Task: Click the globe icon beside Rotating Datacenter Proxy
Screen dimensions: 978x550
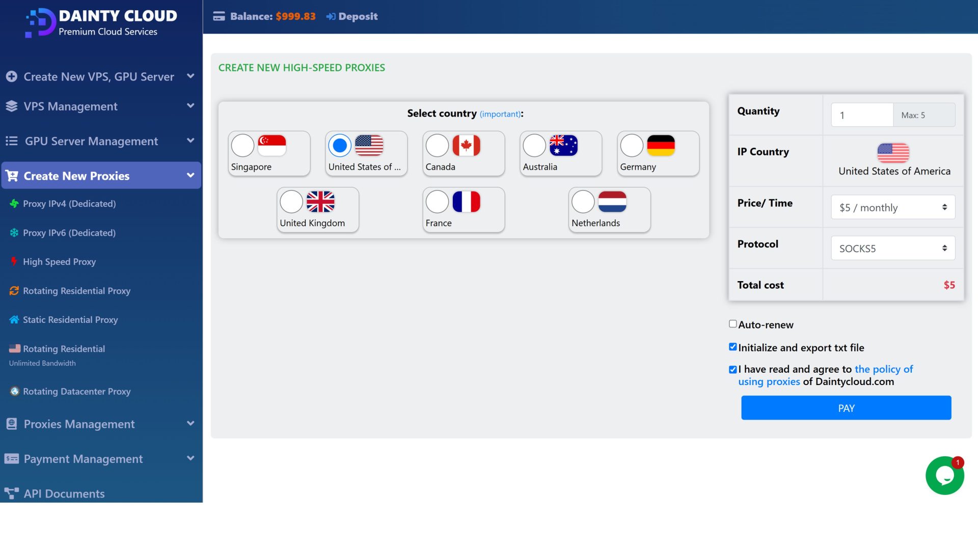Action: click(x=15, y=391)
